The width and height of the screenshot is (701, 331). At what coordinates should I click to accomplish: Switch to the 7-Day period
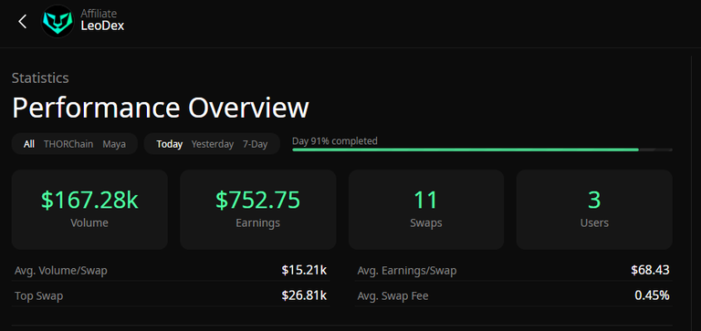pyautogui.click(x=256, y=144)
